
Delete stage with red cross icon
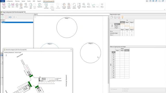(x=6, y=17)
